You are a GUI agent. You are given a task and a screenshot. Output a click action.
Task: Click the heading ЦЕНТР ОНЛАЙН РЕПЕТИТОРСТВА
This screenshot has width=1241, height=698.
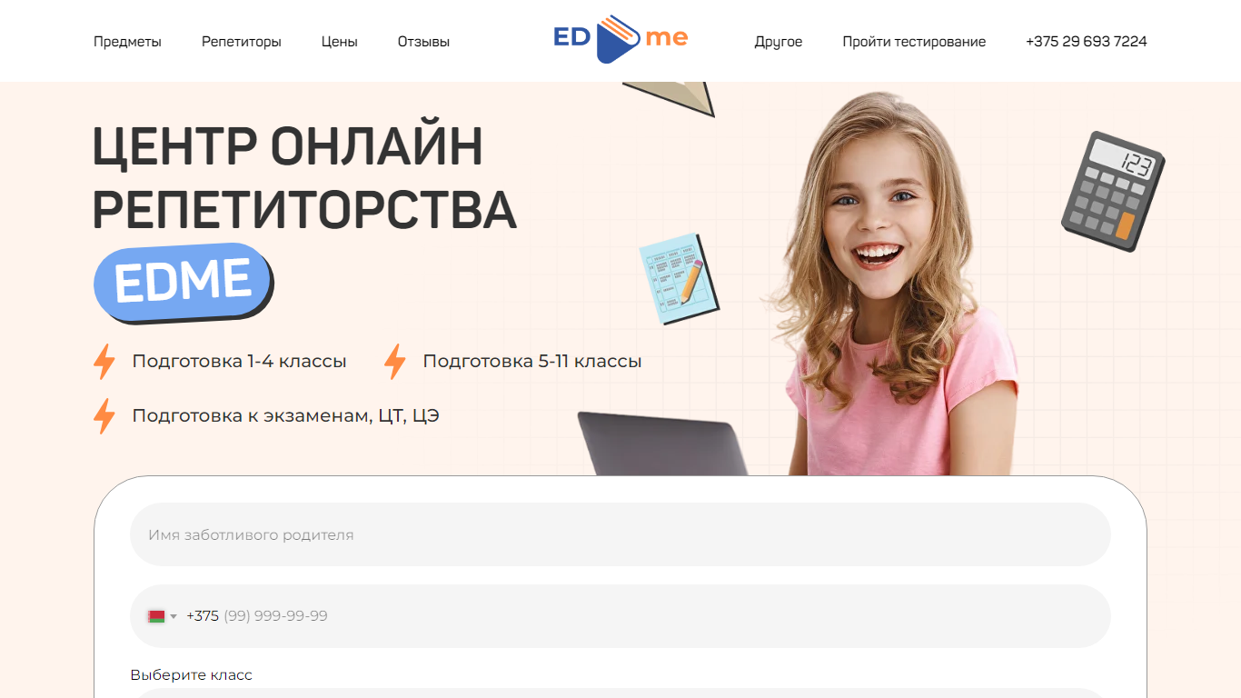(304, 178)
